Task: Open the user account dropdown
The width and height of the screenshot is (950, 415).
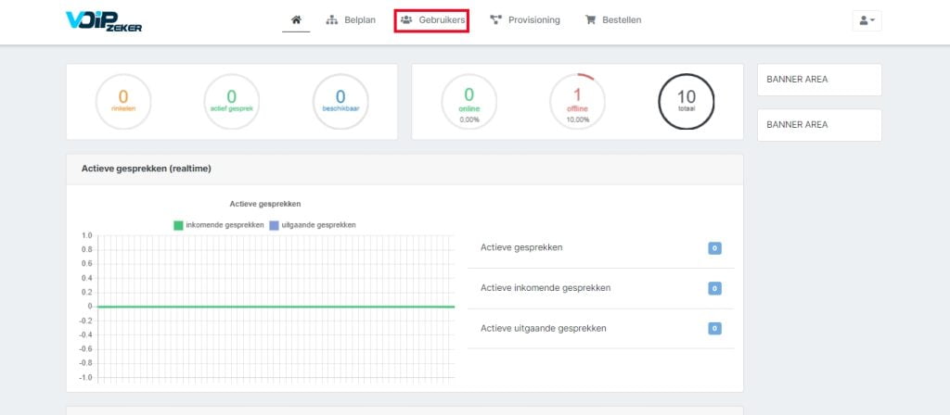Action: pos(867,20)
